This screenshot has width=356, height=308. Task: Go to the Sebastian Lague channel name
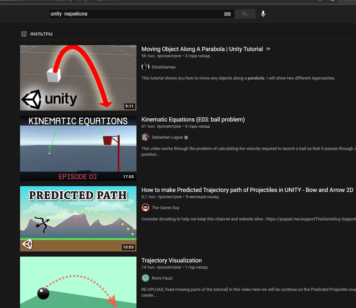click(167, 137)
